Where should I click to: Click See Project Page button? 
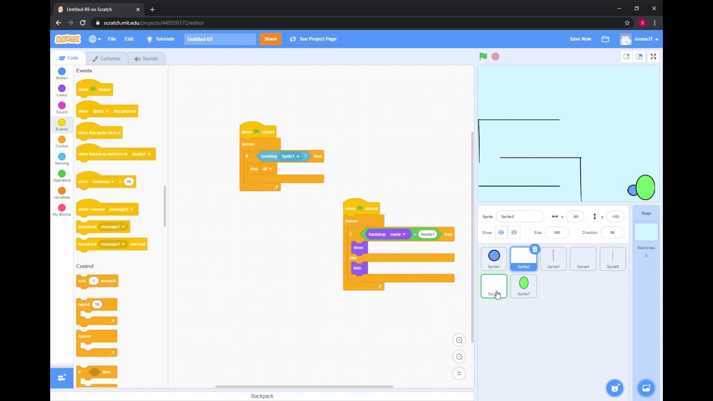pyautogui.click(x=314, y=39)
